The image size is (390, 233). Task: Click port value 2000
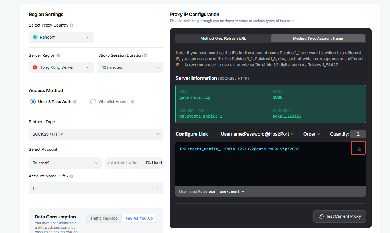278,97
